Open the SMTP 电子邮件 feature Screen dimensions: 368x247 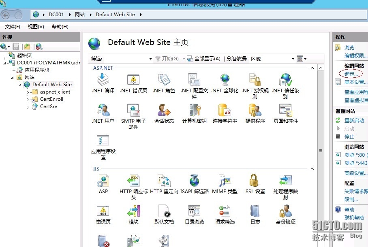click(133, 116)
